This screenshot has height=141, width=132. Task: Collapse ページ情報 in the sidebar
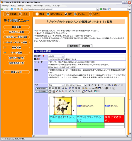tap(16, 52)
